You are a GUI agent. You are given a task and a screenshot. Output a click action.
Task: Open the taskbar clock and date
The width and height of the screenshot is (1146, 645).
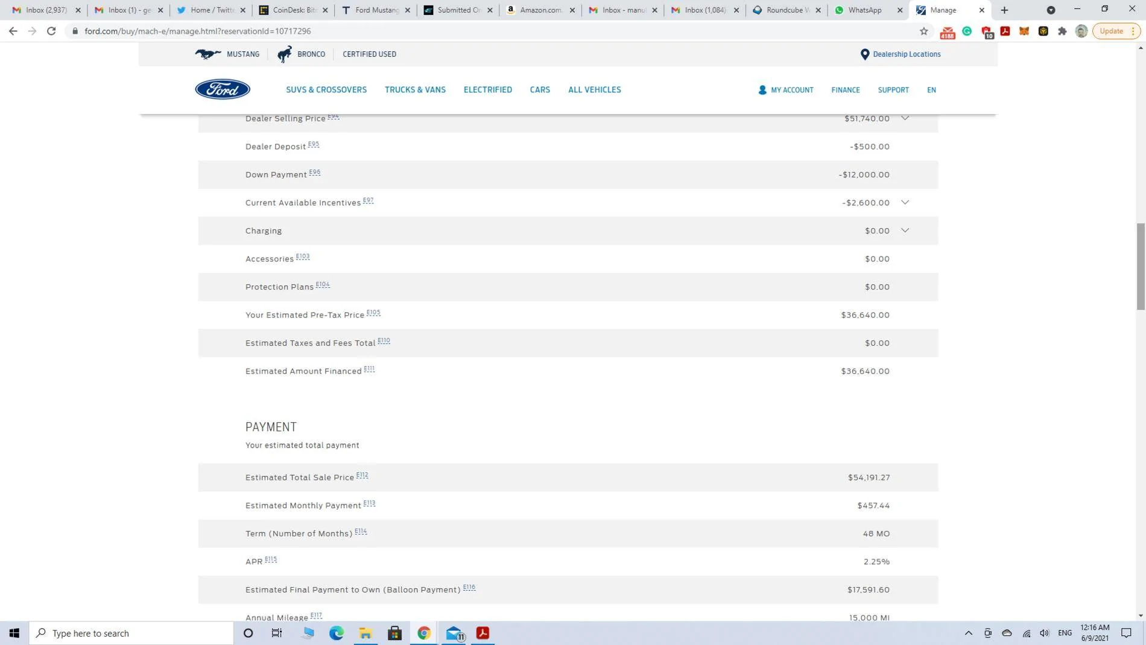1095,633
